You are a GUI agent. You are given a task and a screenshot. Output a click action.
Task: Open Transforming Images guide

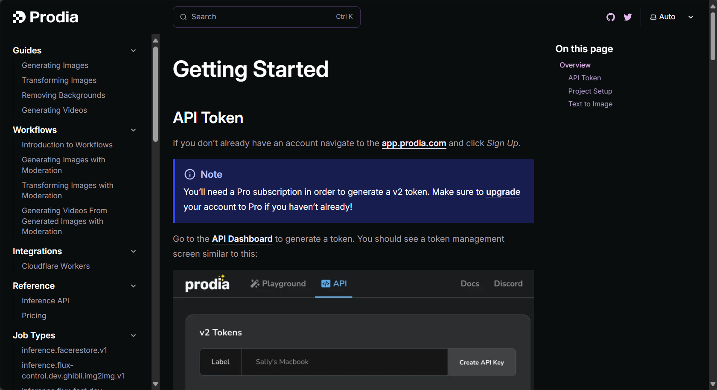(x=59, y=80)
